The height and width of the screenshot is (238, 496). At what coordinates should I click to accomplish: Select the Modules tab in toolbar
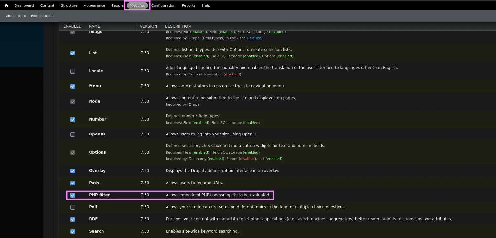click(137, 5)
